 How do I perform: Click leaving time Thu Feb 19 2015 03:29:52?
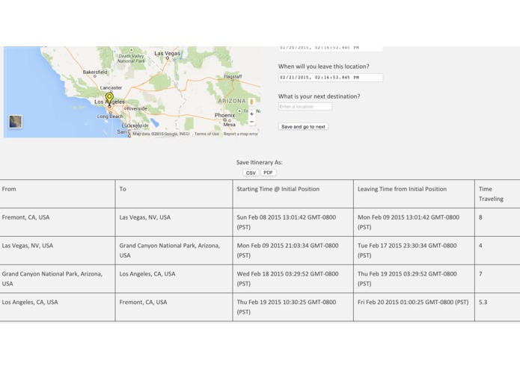[407, 279]
